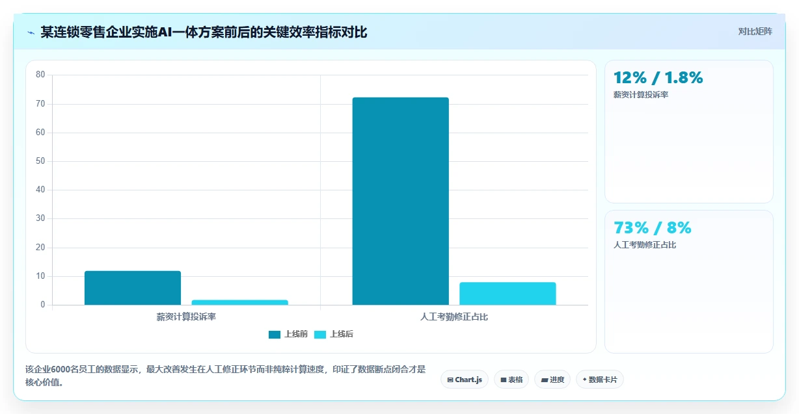This screenshot has height=414, width=799.
Task: Click the 10 y-axis tick label
Action: 40,276
